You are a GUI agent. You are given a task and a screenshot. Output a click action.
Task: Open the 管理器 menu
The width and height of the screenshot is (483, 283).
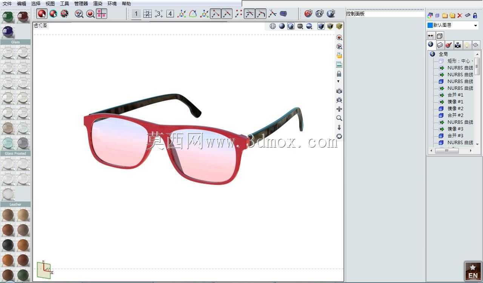[81, 3]
